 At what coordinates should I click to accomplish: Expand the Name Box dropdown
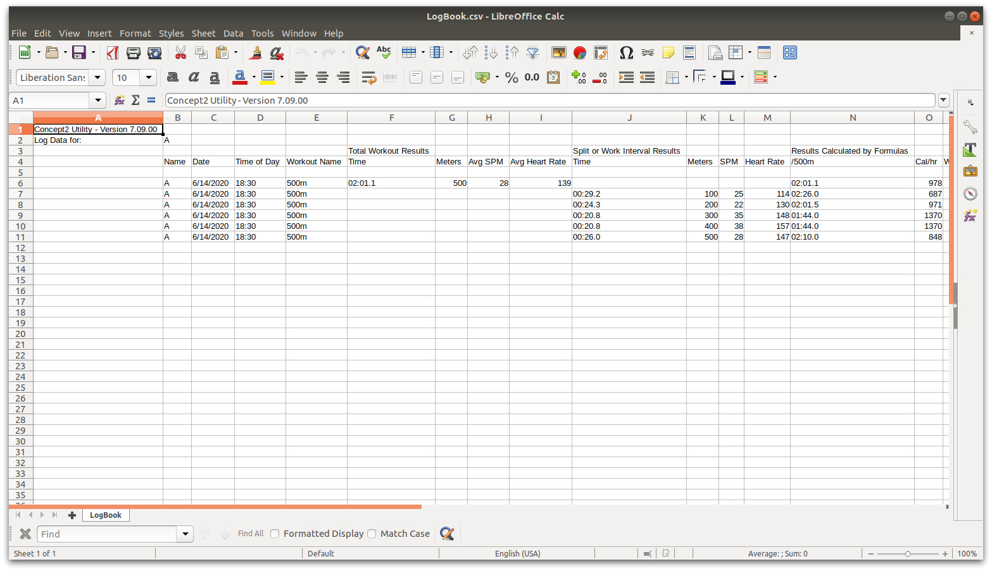coord(97,100)
